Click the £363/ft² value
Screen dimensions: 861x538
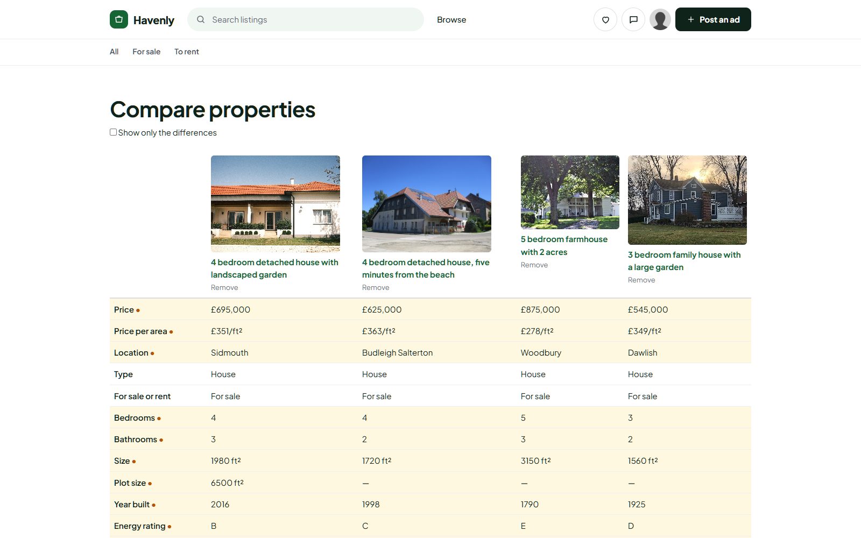[379, 331]
